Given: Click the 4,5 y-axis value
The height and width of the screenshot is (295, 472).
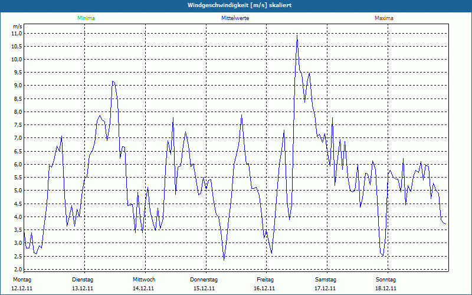Looking at the screenshot, I should (18, 204).
